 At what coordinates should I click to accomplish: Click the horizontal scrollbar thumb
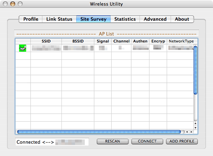click(99, 132)
